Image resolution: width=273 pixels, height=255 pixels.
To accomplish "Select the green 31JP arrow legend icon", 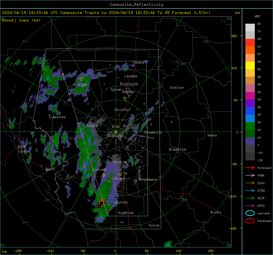I will tap(250, 198).
